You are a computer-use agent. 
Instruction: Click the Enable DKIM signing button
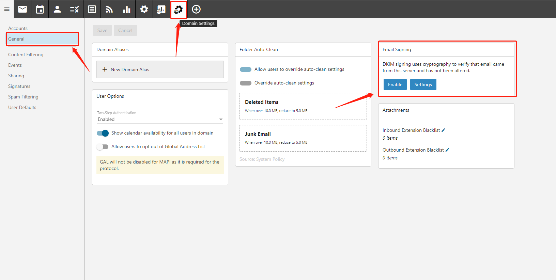395,84
